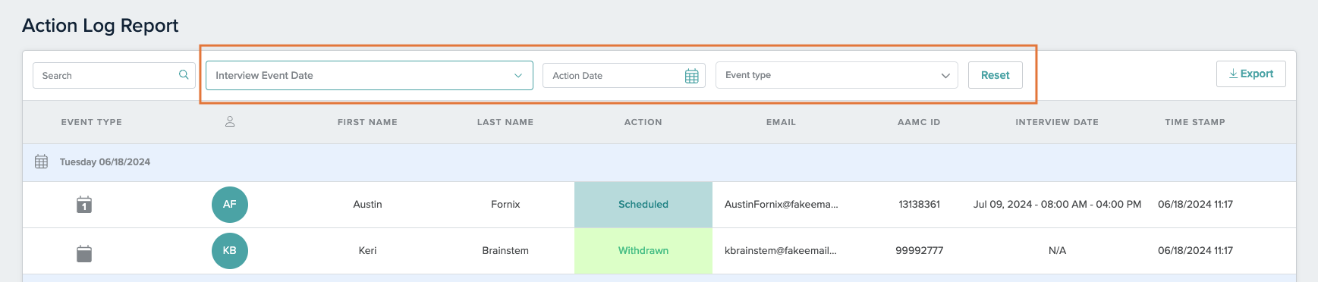
Task: Open the Event type dropdown
Action: [x=837, y=75]
